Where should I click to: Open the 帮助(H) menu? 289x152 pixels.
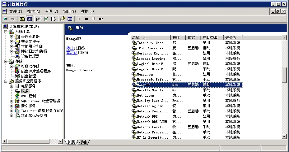coord(87,11)
